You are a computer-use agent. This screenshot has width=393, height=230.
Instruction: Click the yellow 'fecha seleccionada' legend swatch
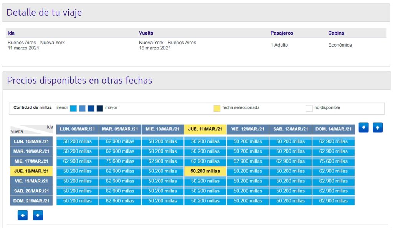pyautogui.click(x=217, y=108)
